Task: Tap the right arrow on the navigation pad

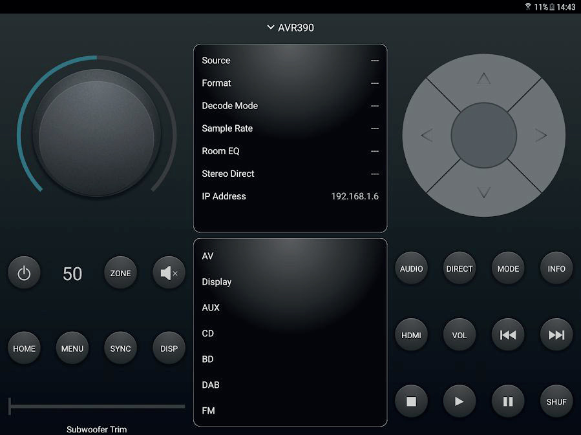Action: click(541, 136)
